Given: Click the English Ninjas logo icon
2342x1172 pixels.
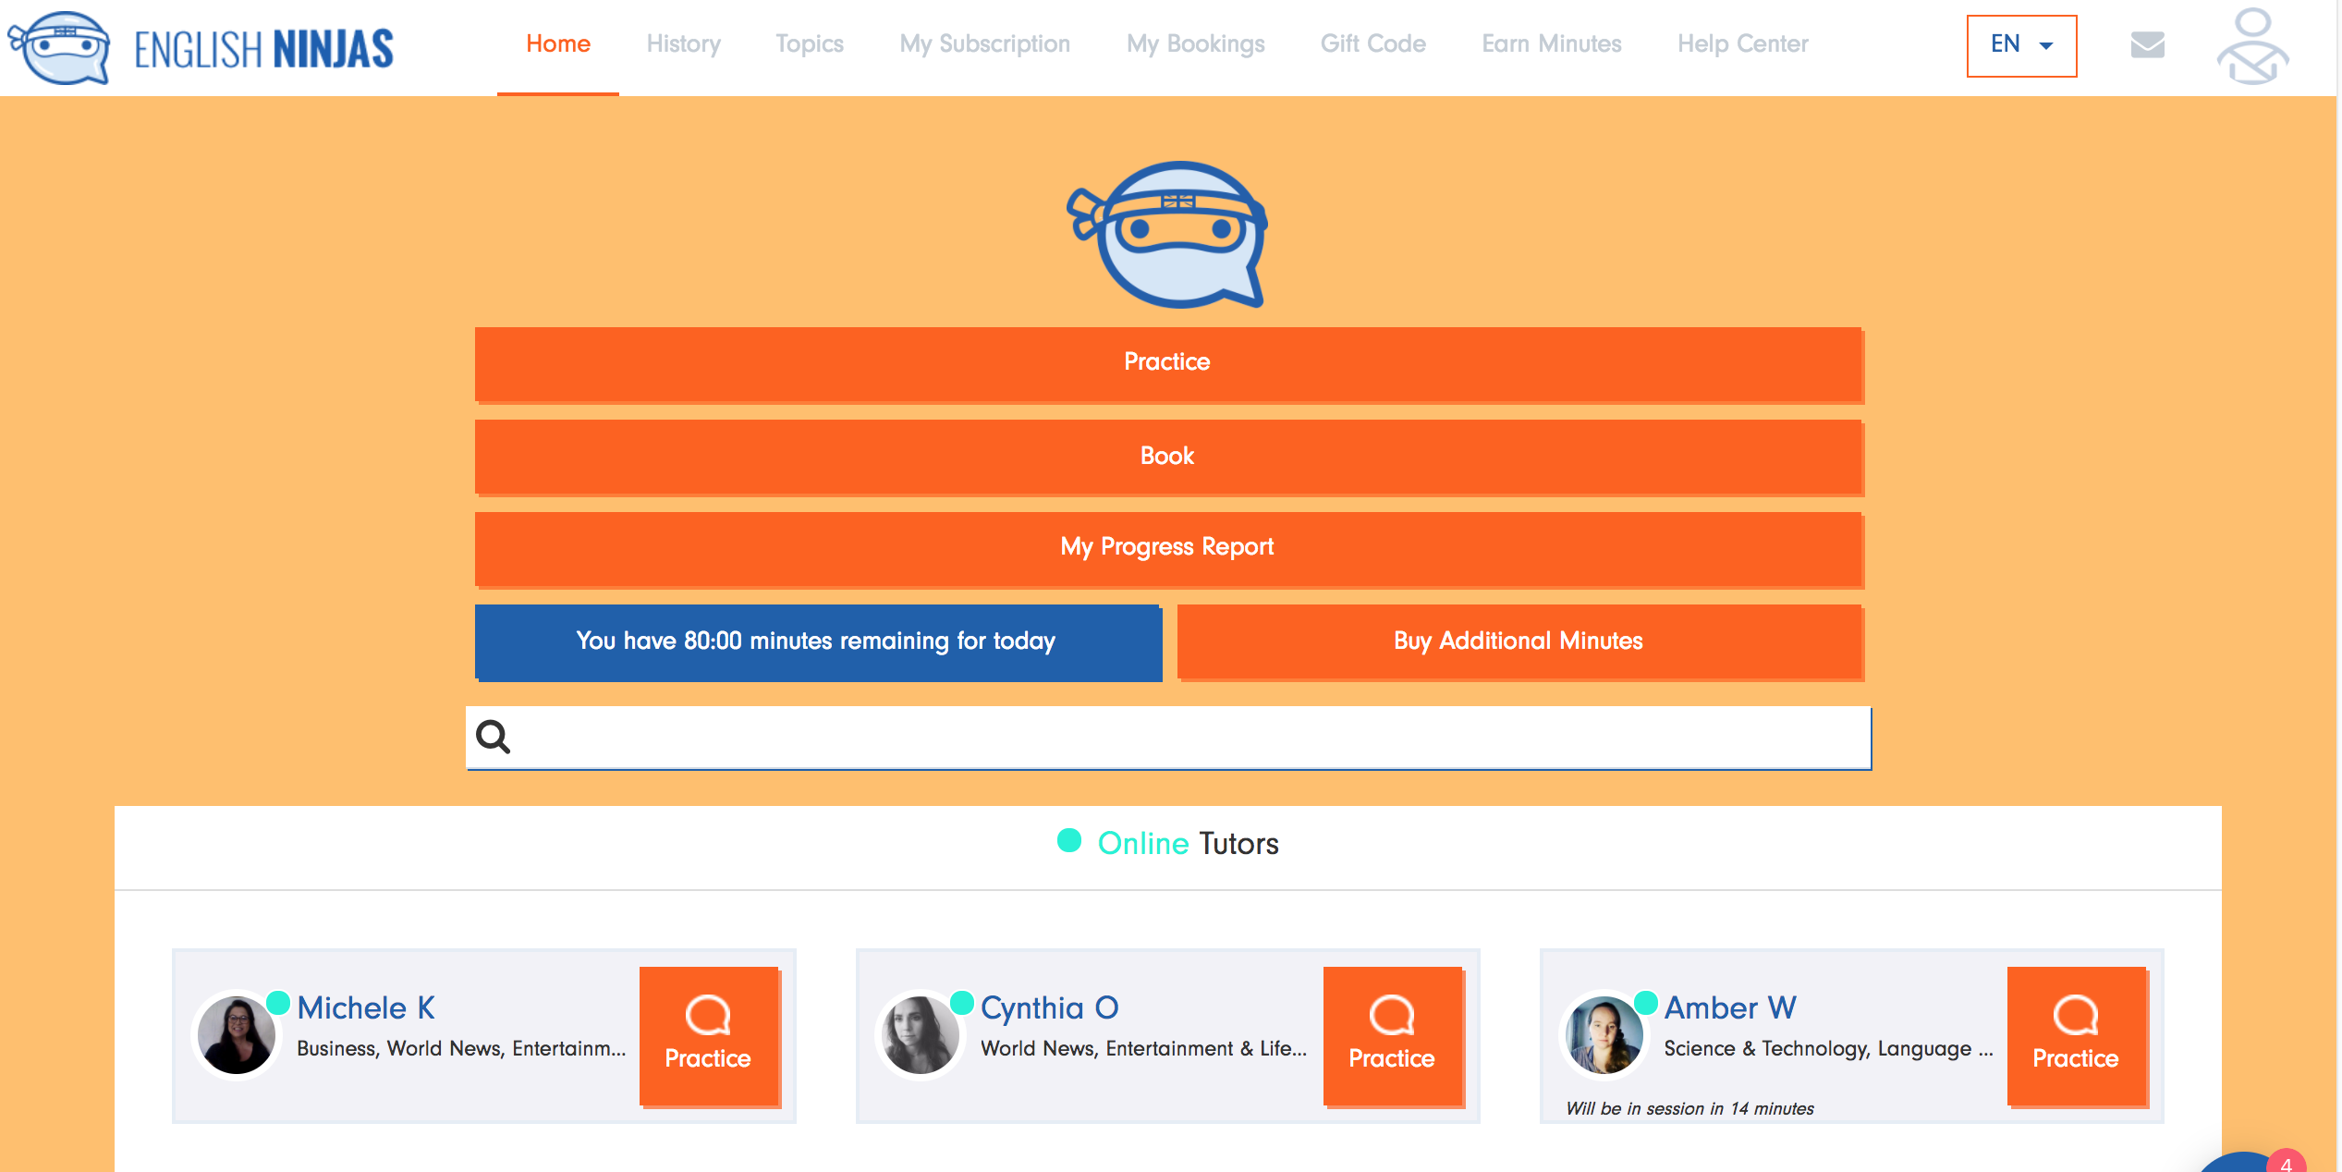Looking at the screenshot, I should (x=59, y=47).
